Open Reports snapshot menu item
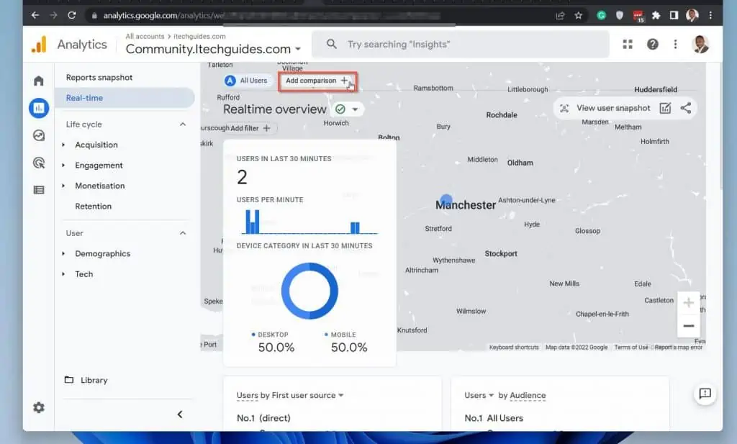This screenshot has height=444, width=737. pyautogui.click(x=99, y=78)
